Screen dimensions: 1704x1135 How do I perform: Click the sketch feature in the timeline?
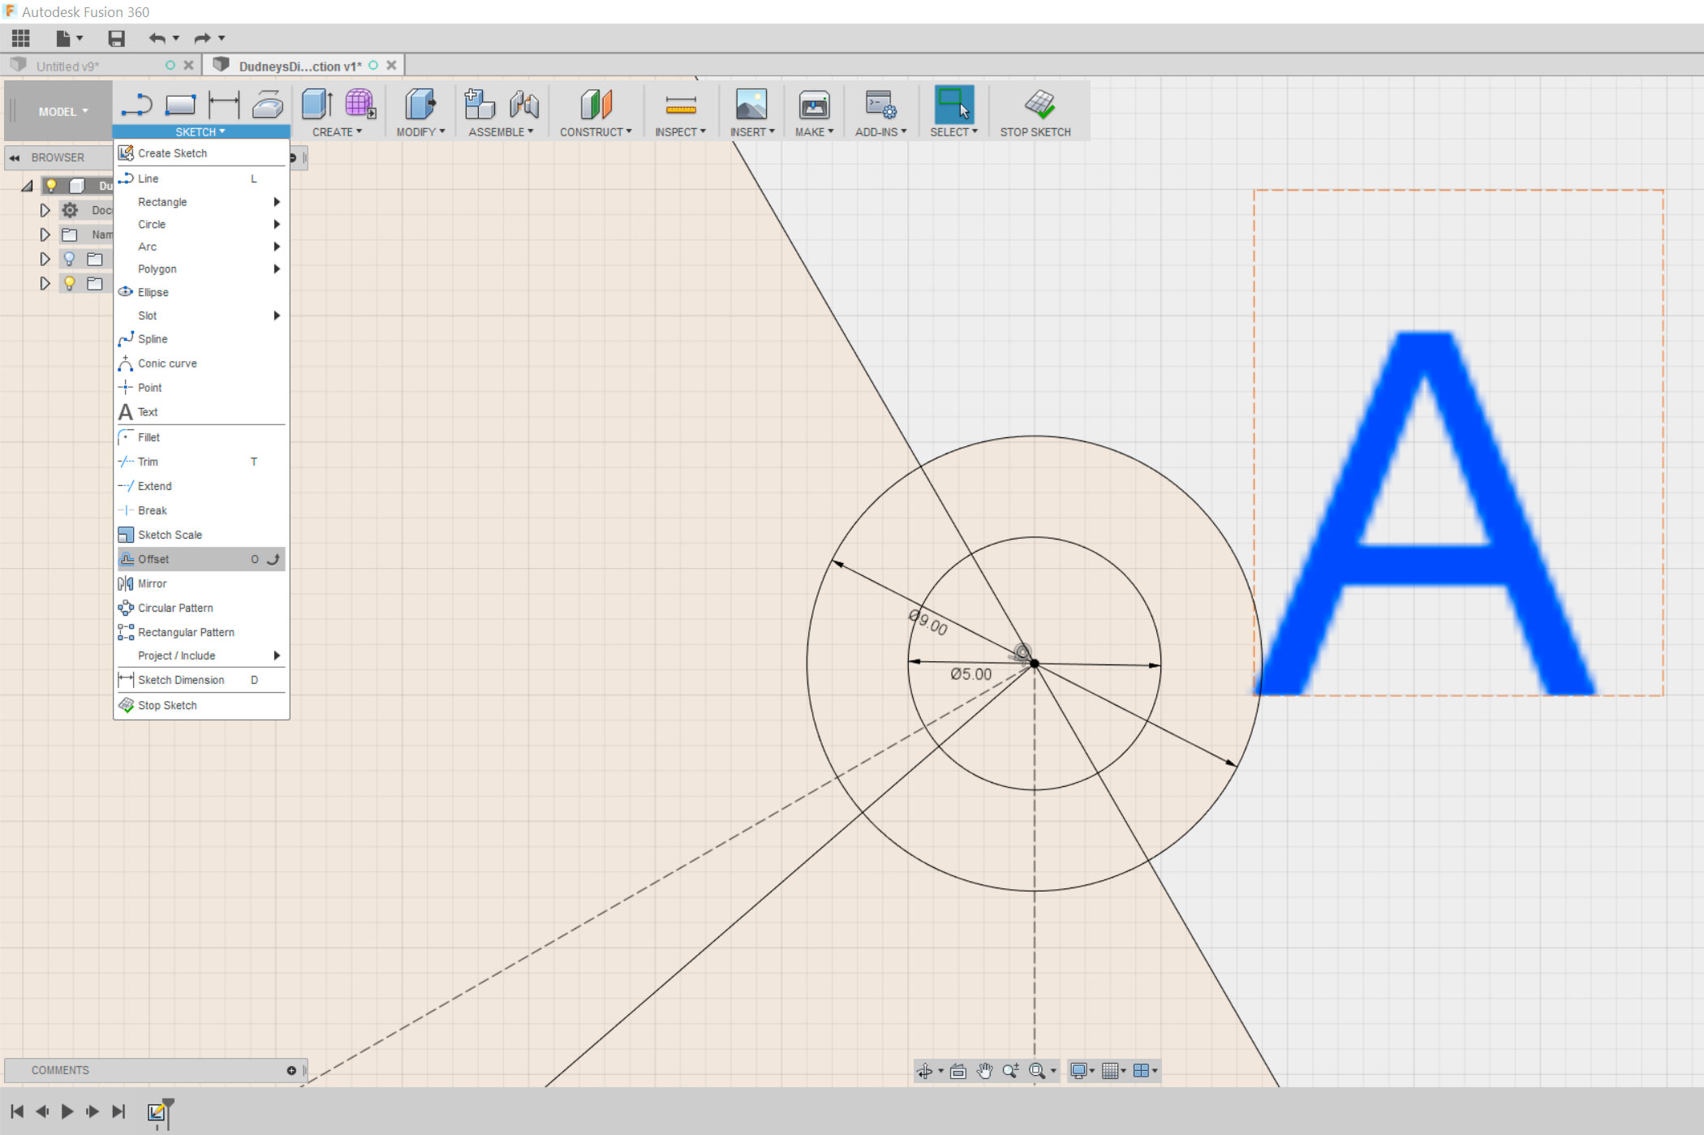pos(157,1111)
